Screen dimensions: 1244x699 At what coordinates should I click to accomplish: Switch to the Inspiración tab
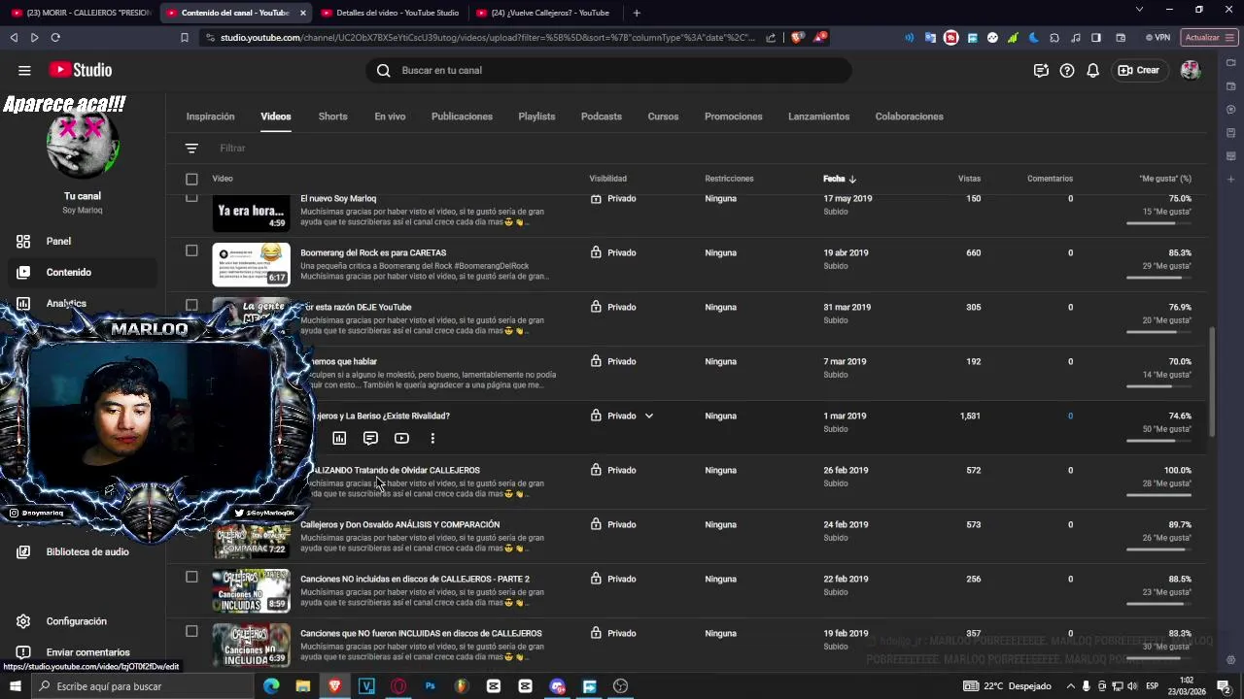(x=210, y=116)
